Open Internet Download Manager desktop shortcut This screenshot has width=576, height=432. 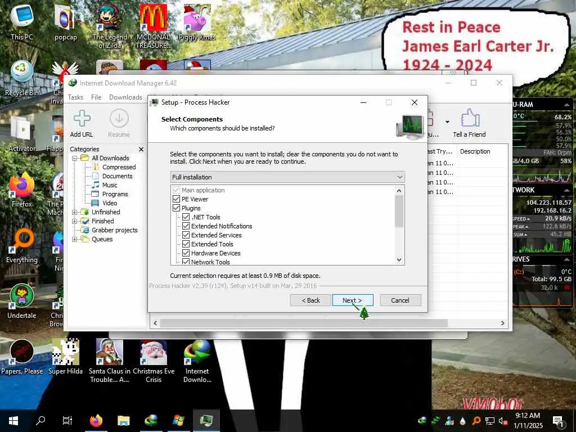pyautogui.click(x=197, y=361)
